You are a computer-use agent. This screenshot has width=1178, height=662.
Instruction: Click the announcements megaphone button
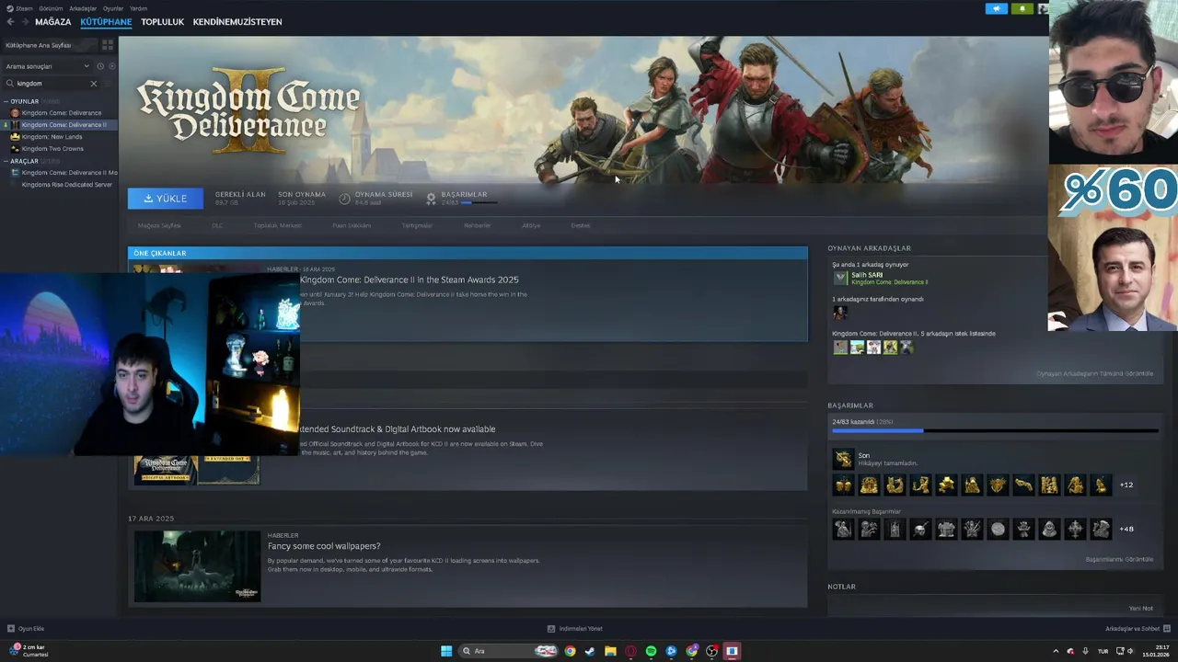click(x=997, y=8)
